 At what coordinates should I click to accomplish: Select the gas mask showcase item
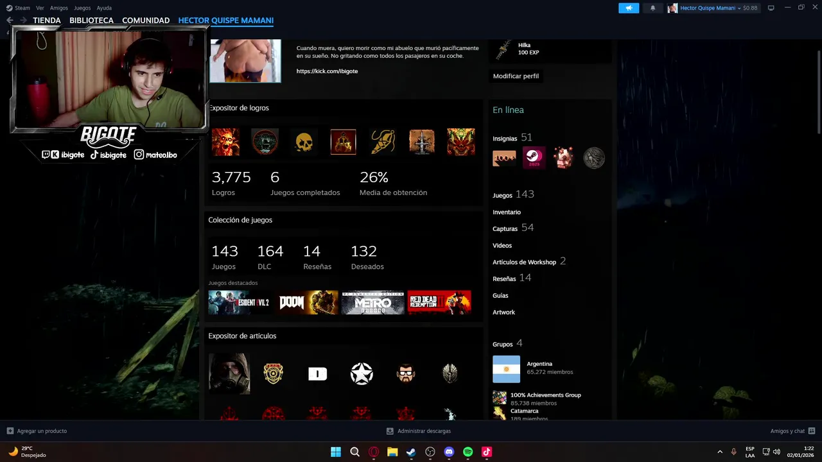[x=229, y=373]
